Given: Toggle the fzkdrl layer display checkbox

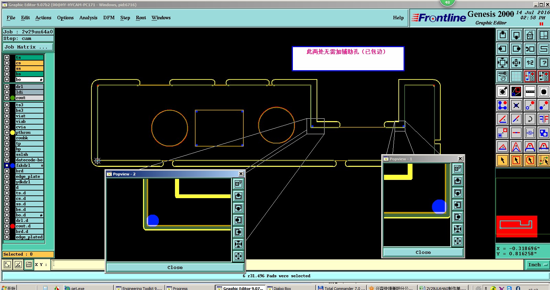Looking at the screenshot, I should 7,165.
